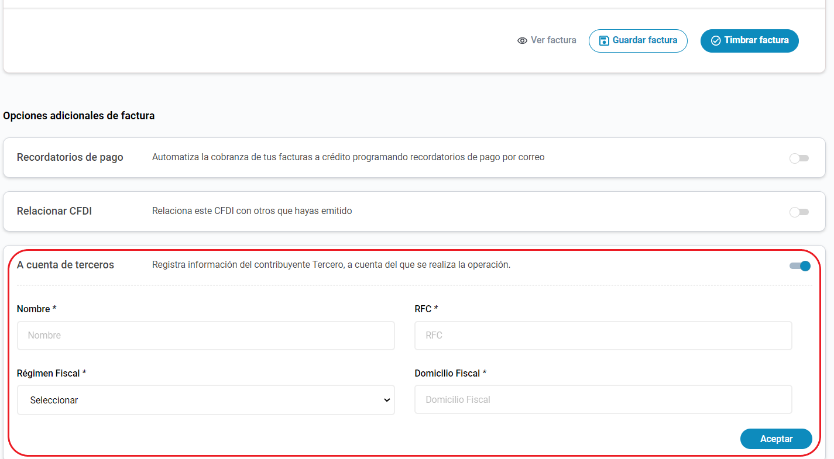Click the Automatiza la cobranza description text
834x459 pixels.
[x=348, y=157]
